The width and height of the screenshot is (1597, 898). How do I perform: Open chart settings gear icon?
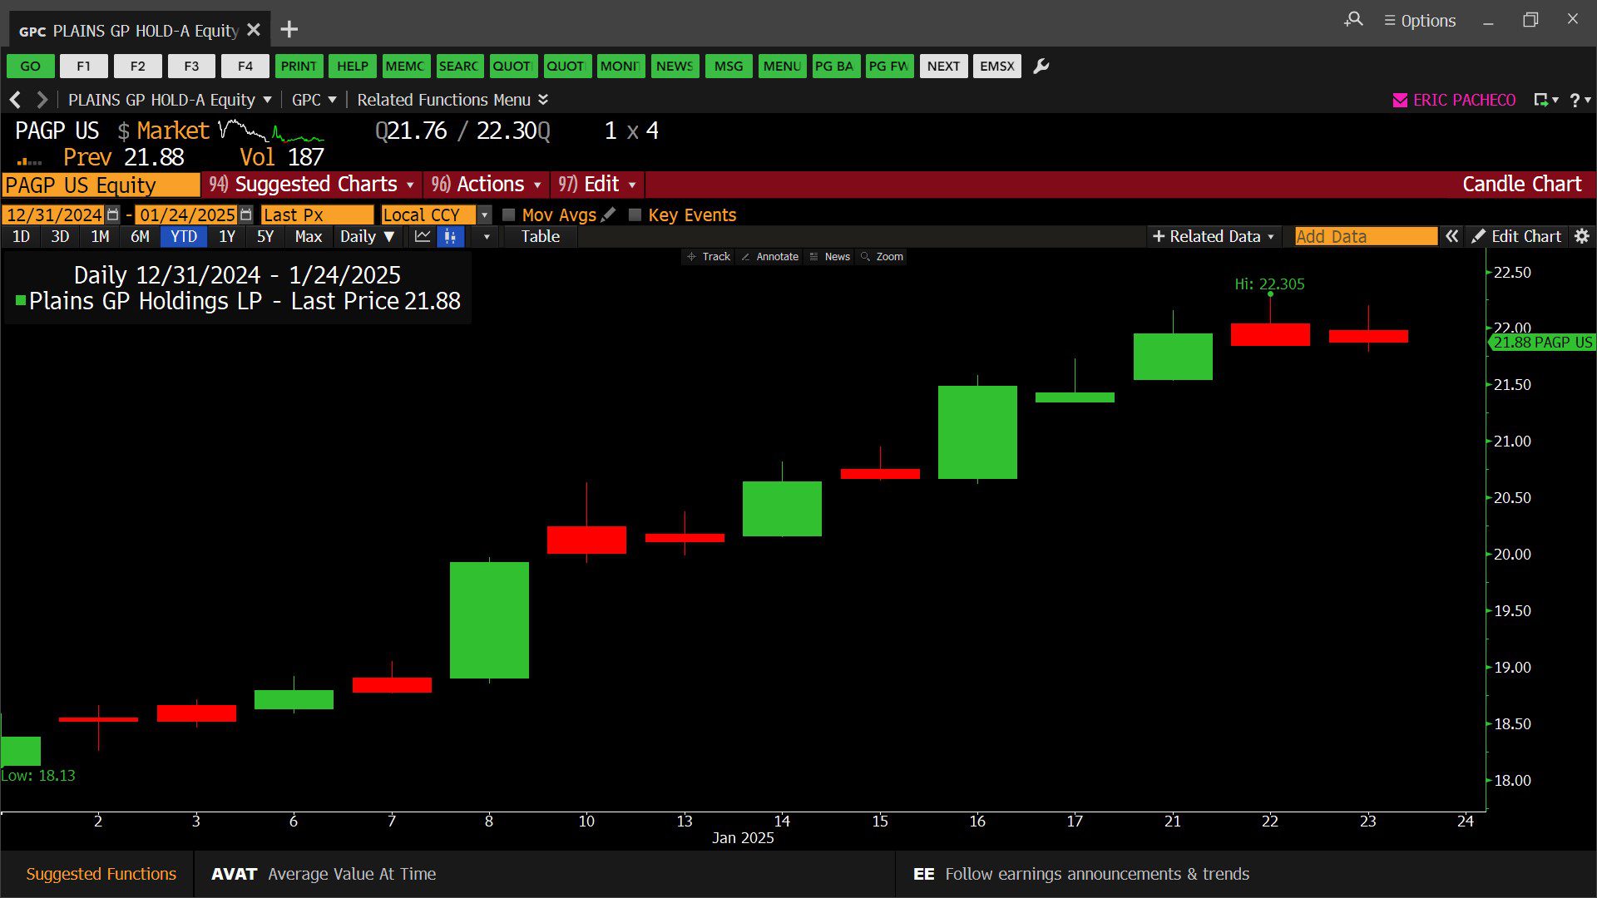(1582, 237)
